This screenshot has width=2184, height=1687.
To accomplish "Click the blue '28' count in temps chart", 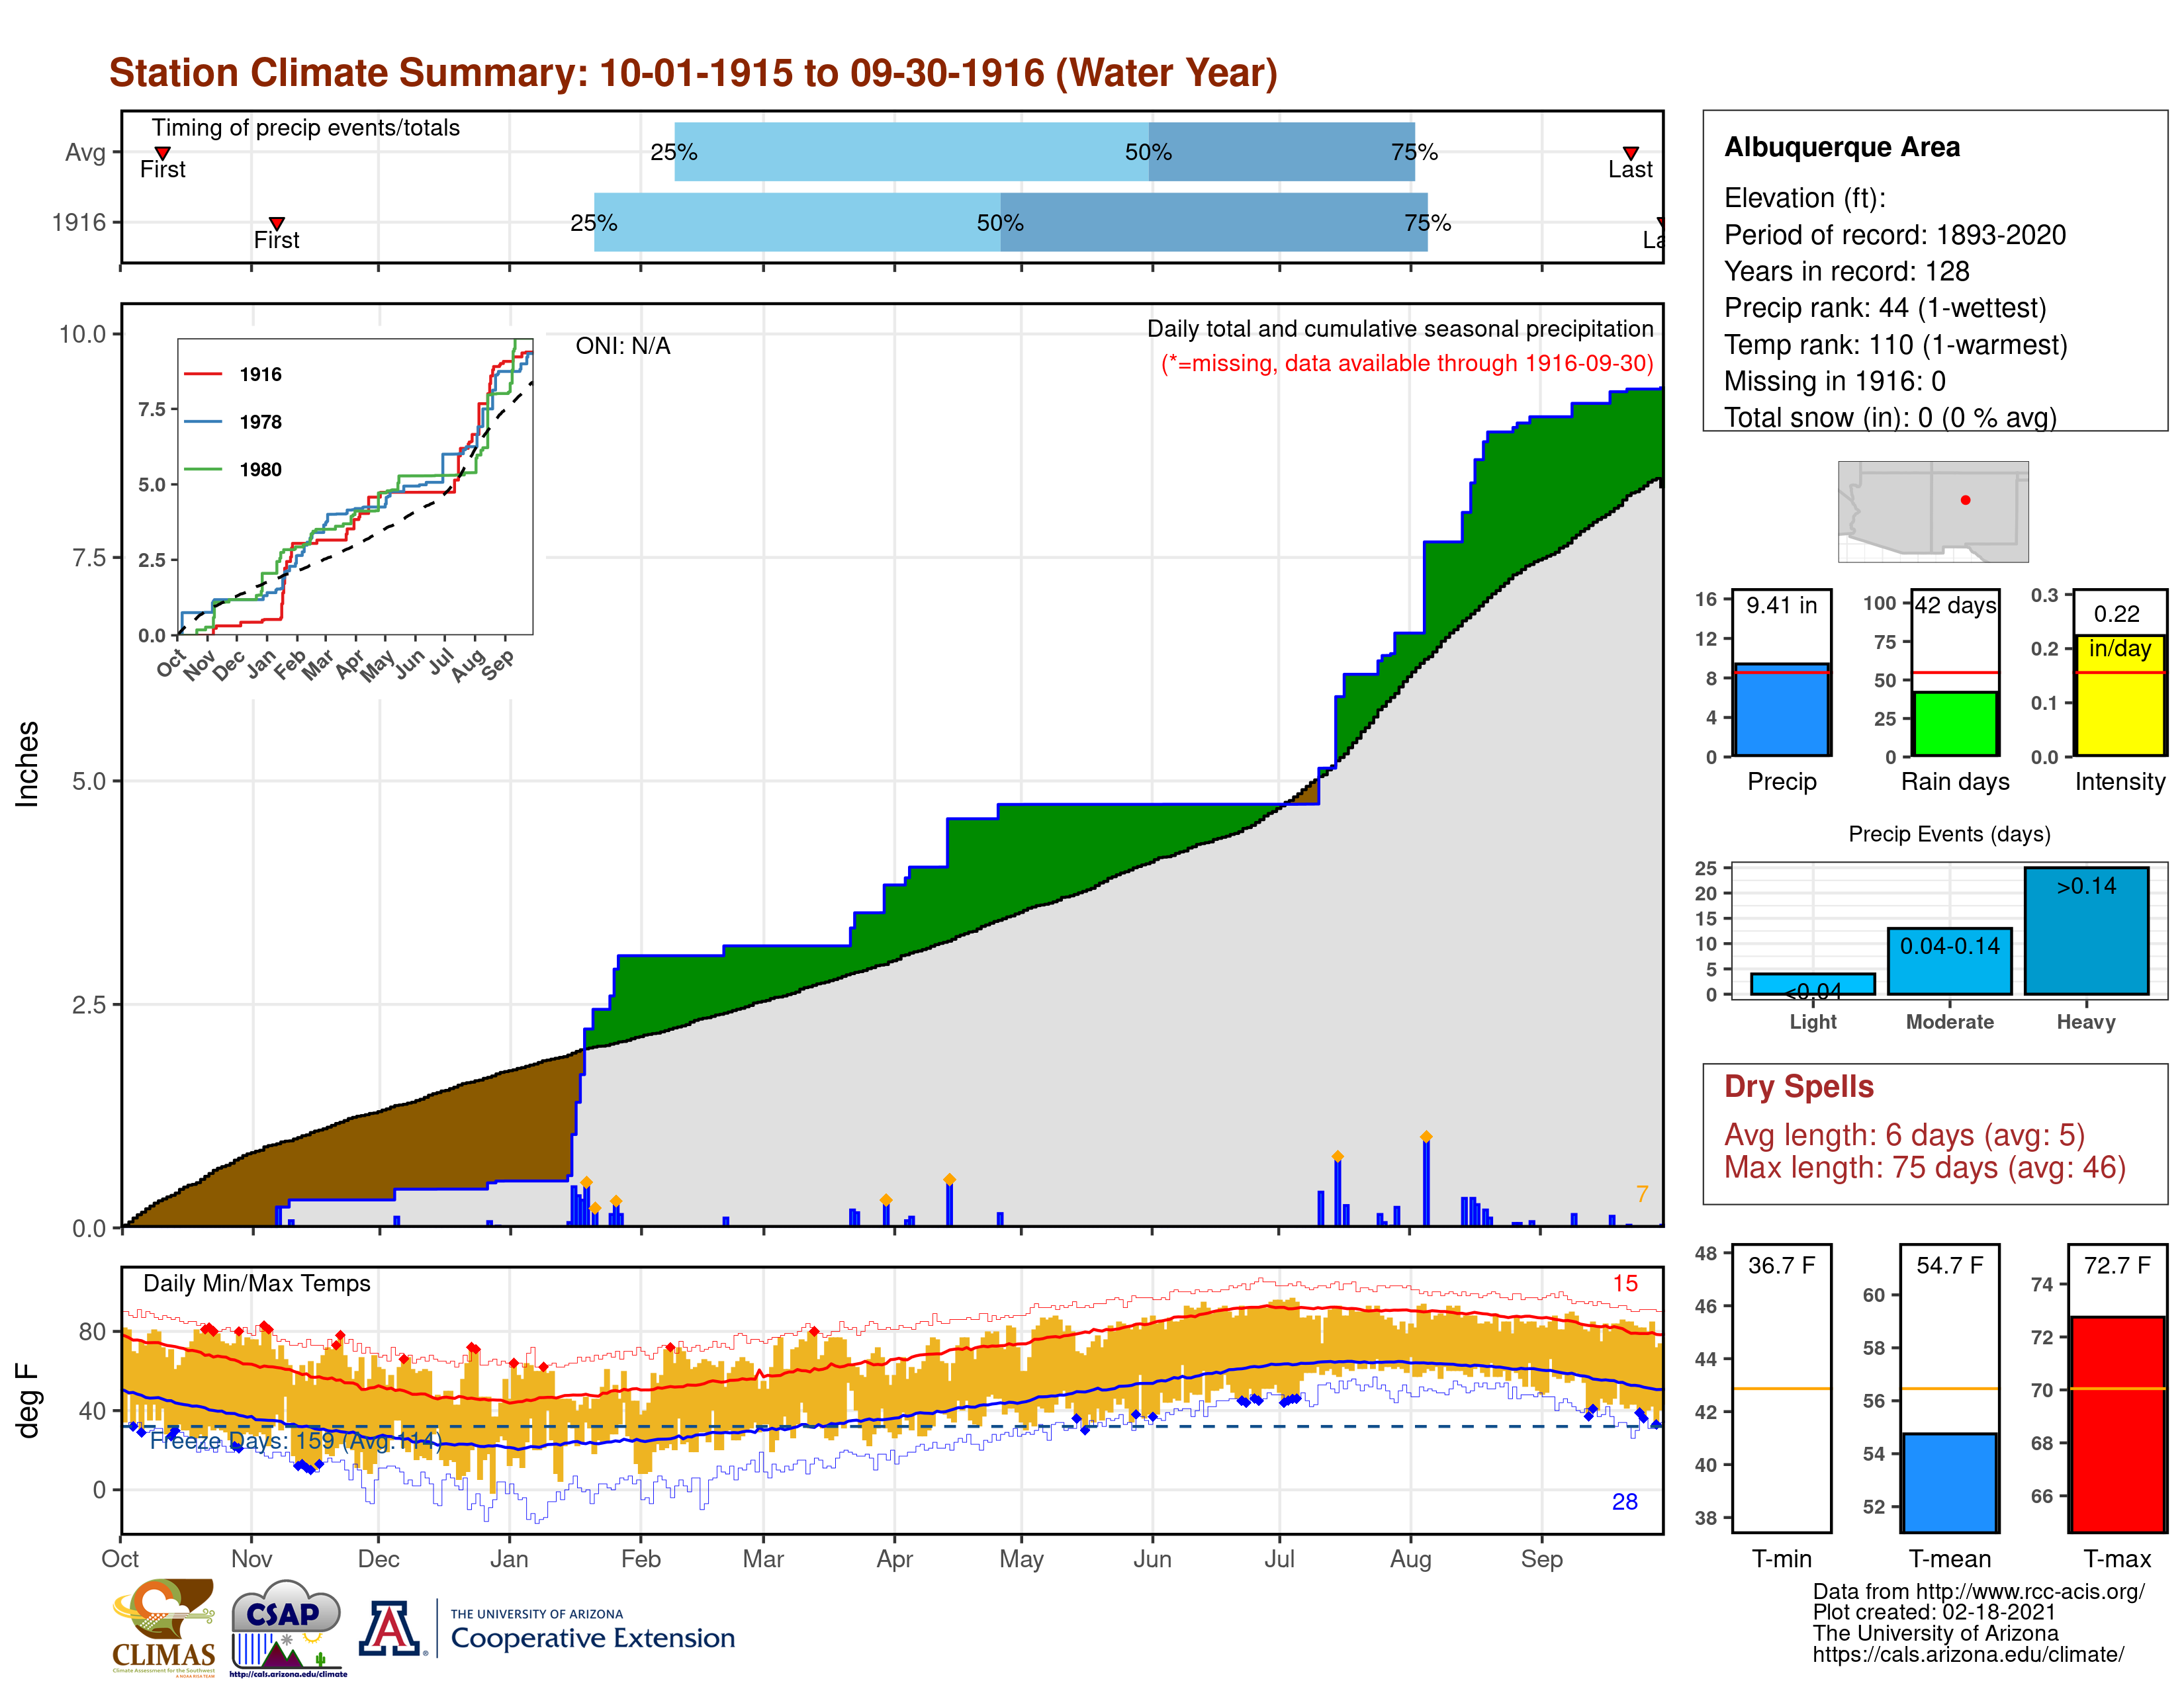I will 1625,1501.
